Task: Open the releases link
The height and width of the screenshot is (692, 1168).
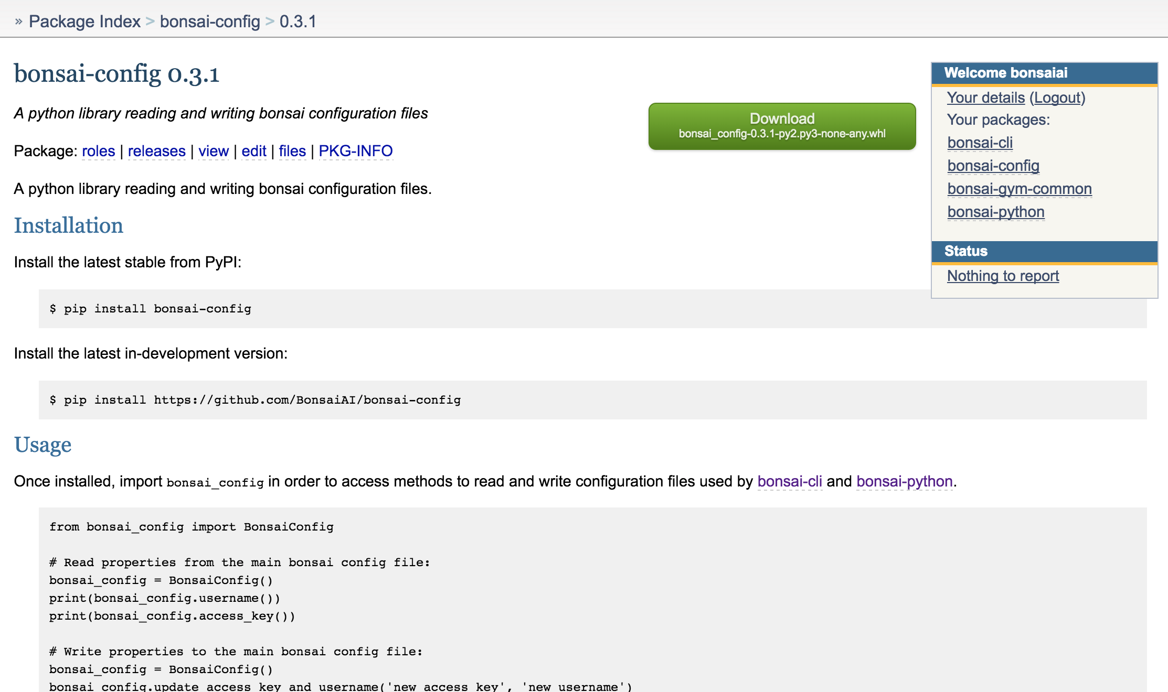Action: [x=157, y=151]
